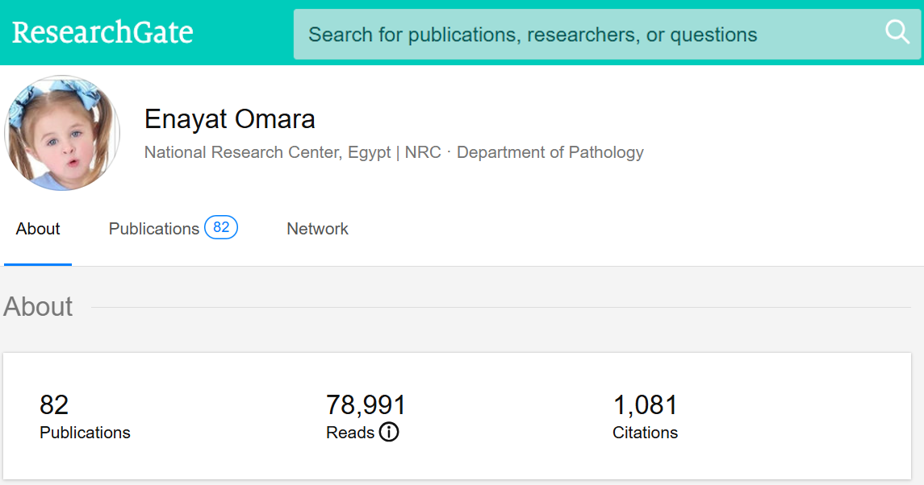Open the National Research Center, Egypt link
The image size is (924, 485).
pyautogui.click(x=267, y=152)
